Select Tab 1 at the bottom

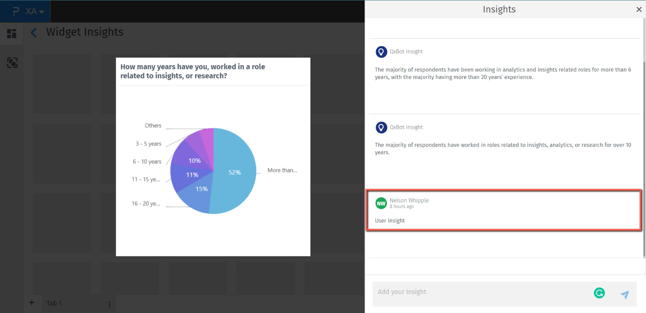[54, 303]
